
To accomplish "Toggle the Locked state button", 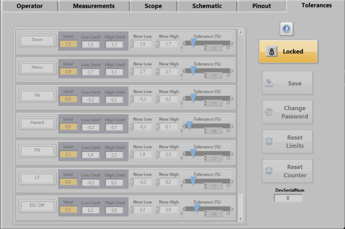I will pos(288,52).
